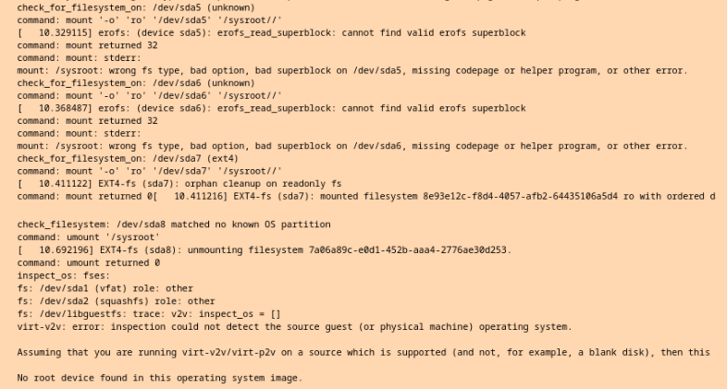The width and height of the screenshot is (727, 389).
Task: Click the wrong fs type message for sda6
Action: coord(351,146)
